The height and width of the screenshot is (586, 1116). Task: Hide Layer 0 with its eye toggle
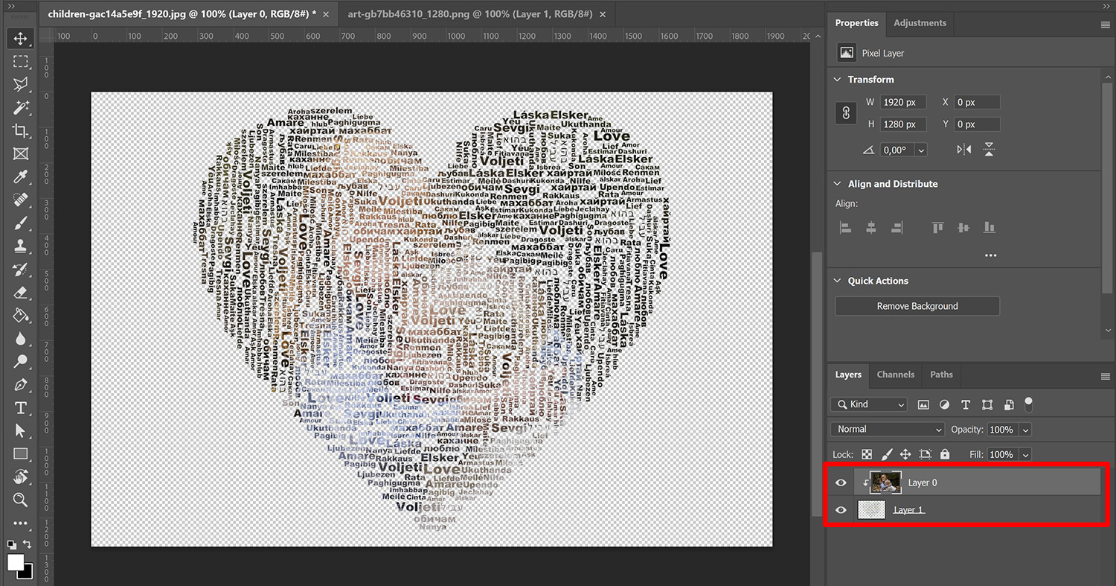click(840, 483)
